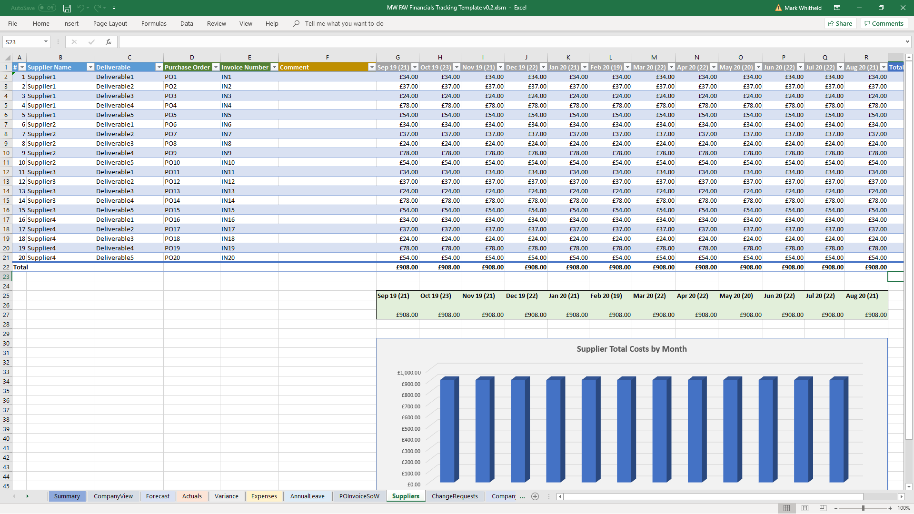Image resolution: width=914 pixels, height=514 pixels.
Task: Expand the Name Box dropdown arrow
Action: coord(46,42)
